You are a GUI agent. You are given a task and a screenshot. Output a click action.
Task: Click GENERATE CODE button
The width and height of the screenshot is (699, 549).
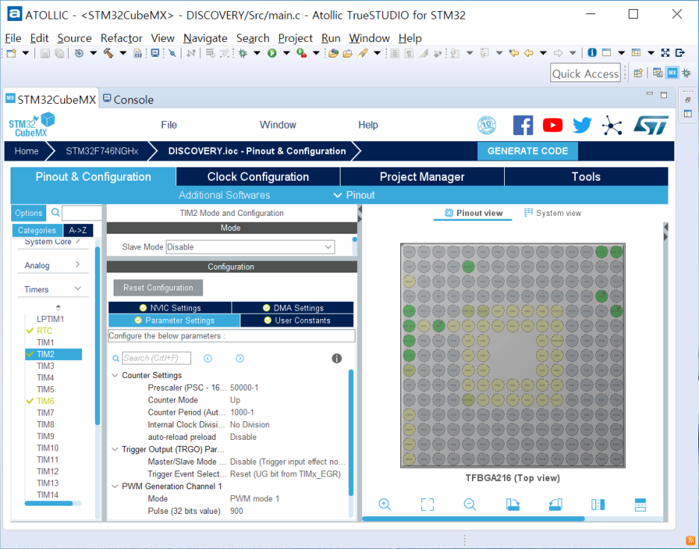click(x=527, y=151)
